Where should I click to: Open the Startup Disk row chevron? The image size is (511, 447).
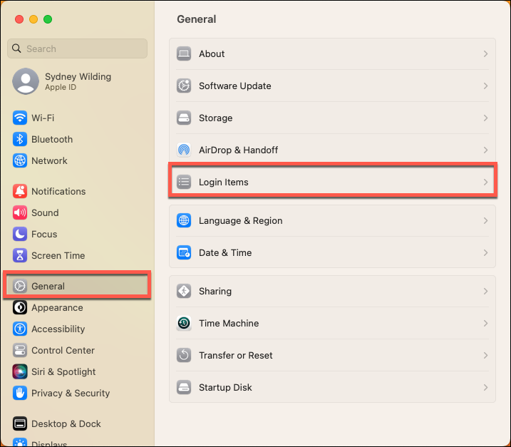click(x=485, y=387)
